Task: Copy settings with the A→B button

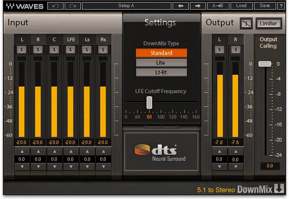Action: [218, 6]
